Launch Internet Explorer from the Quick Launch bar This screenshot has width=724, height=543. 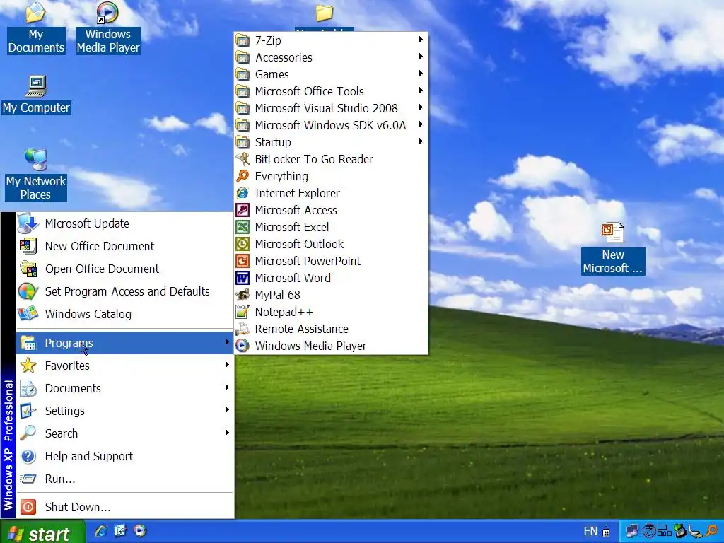click(101, 531)
